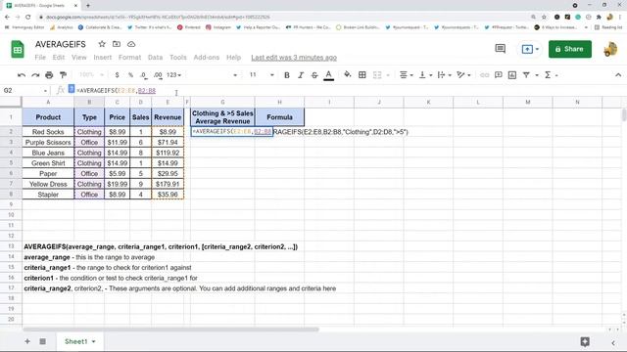Open the all sheets list icon

42,341
